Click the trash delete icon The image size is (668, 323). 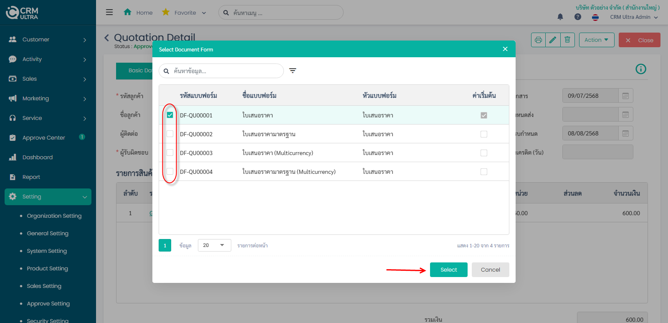567,40
